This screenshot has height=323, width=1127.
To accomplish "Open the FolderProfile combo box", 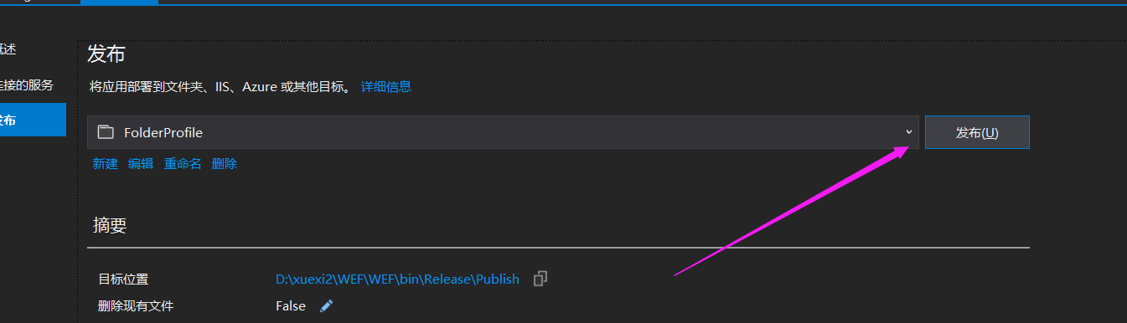I will click(x=503, y=132).
